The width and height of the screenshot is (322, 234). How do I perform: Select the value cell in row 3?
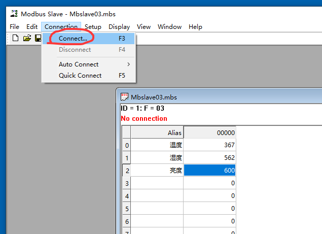(x=209, y=183)
